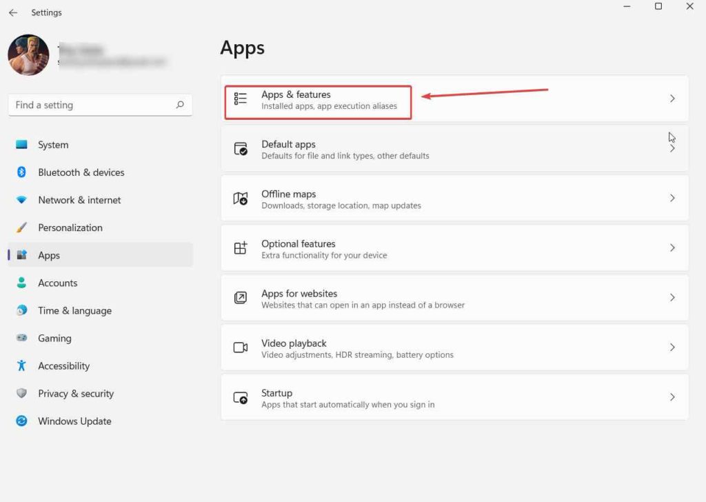Expand the Startup row chevron

(x=672, y=396)
